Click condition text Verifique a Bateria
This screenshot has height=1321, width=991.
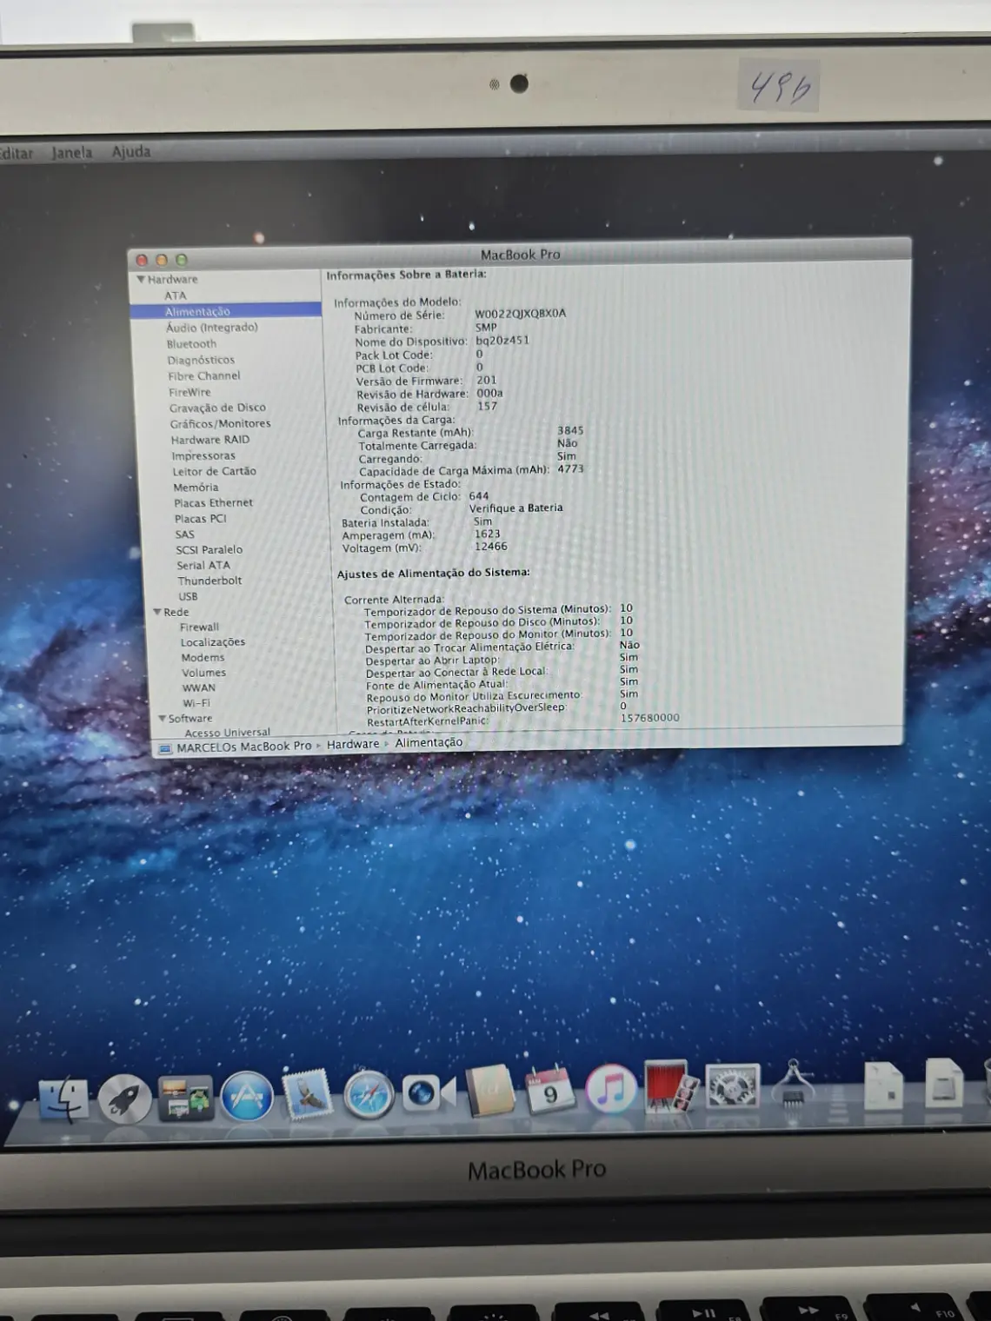(515, 508)
